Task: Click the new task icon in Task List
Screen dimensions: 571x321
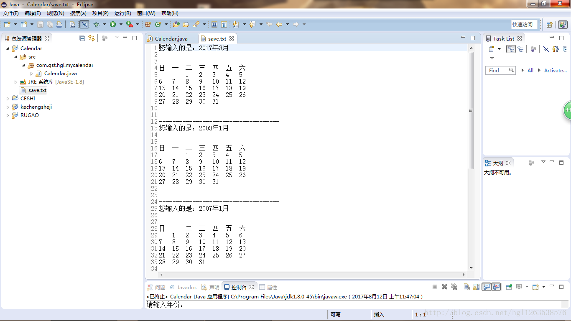Action: tap(492, 49)
